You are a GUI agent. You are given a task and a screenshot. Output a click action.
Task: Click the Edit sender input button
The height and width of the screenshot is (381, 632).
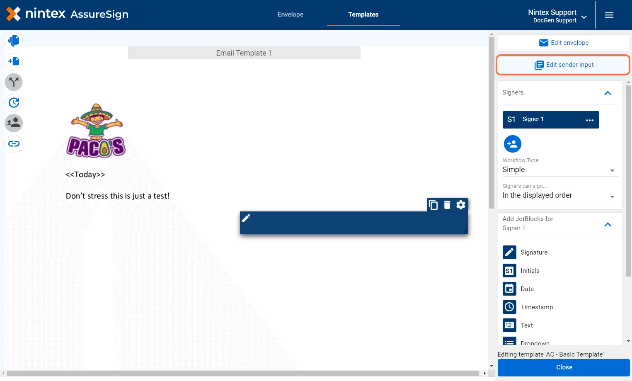tap(564, 65)
